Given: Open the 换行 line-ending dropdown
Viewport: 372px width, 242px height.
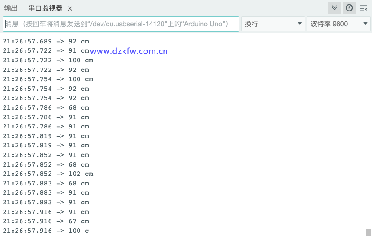Looking at the screenshot, I should (273, 24).
